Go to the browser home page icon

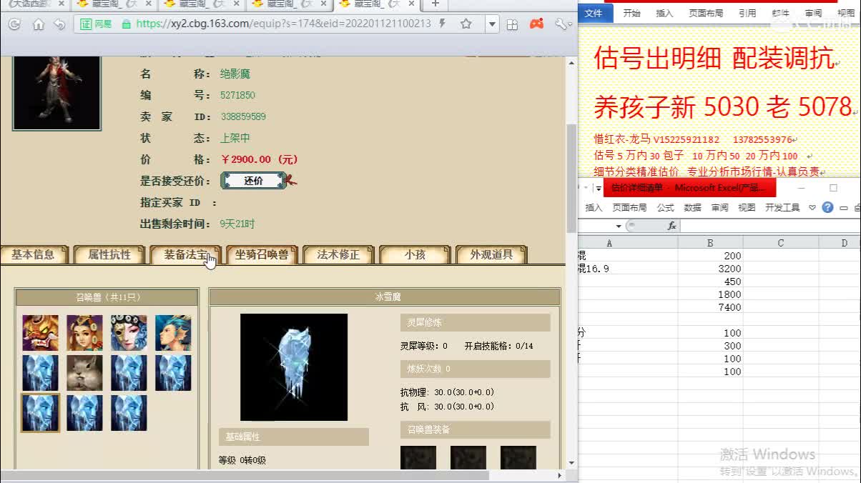39,24
